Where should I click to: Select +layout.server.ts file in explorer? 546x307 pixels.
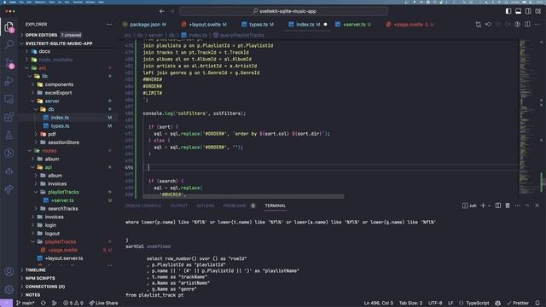(64, 258)
